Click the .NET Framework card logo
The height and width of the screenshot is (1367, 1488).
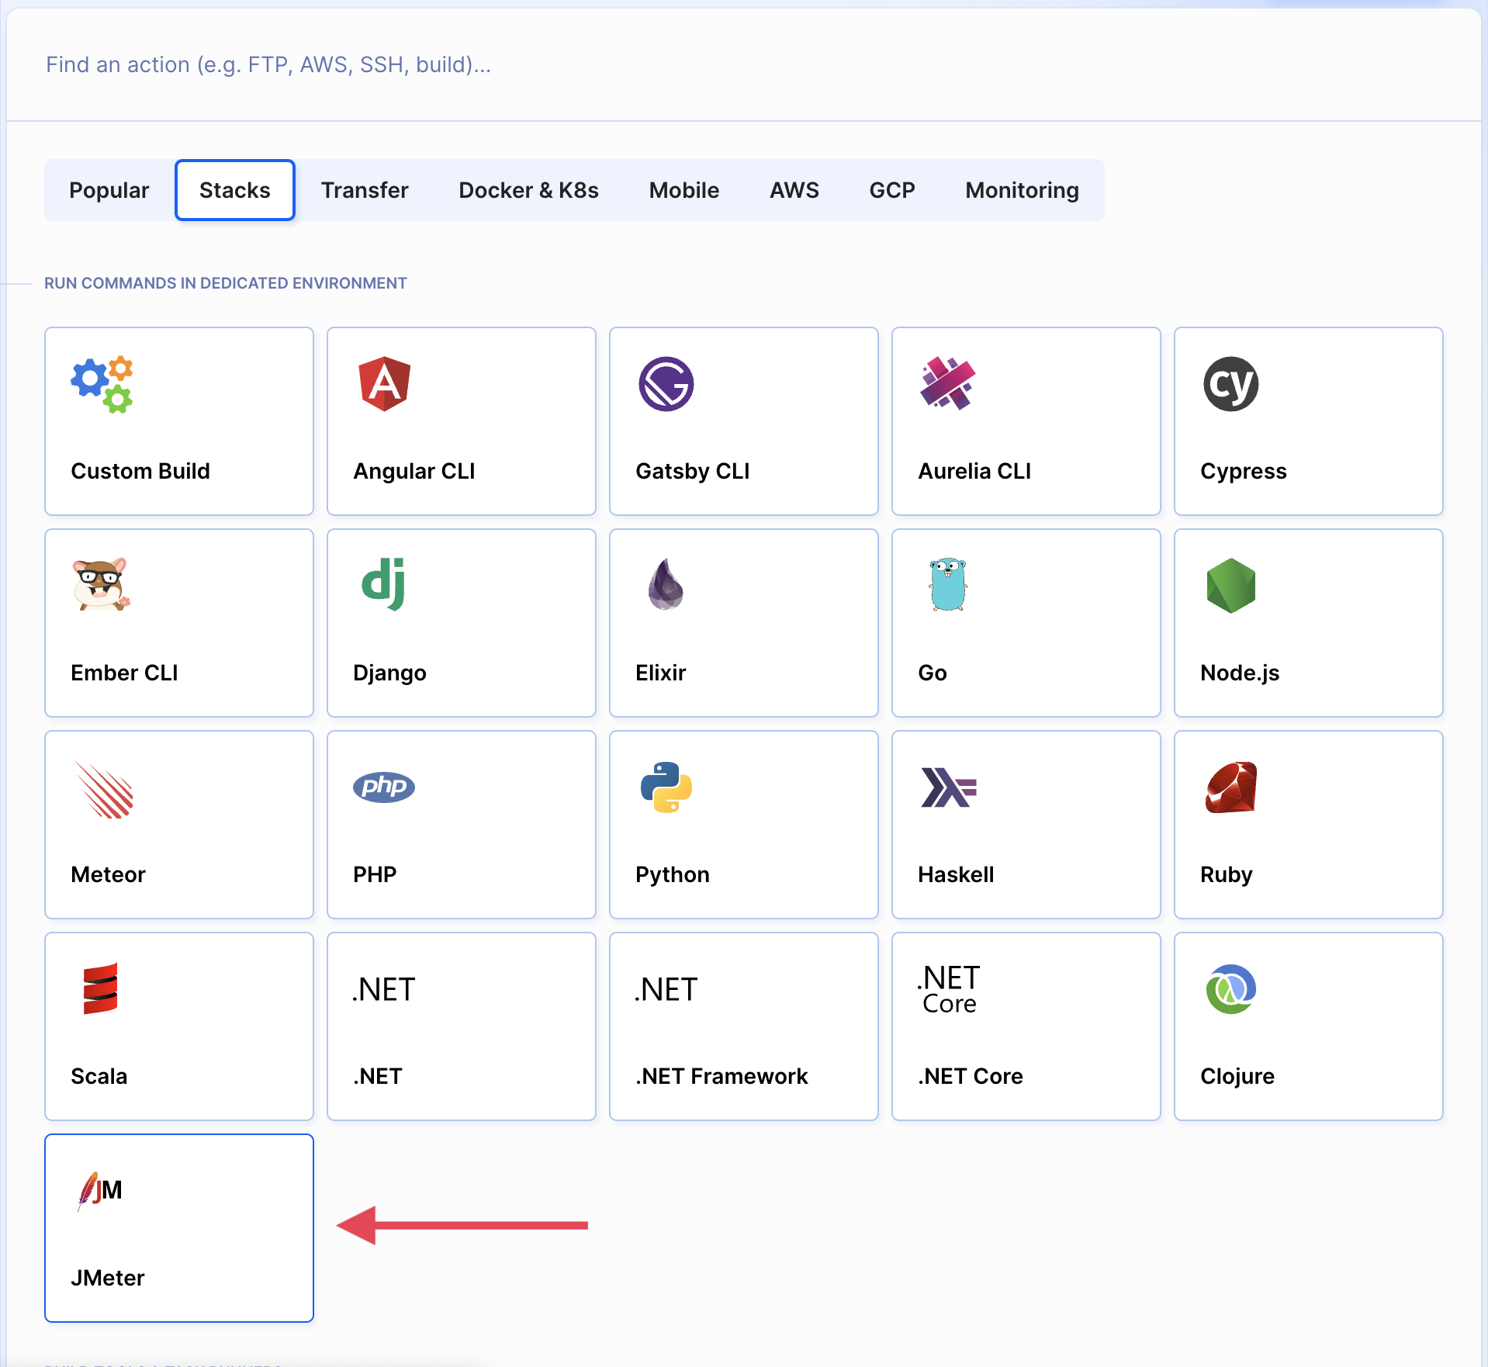666,990
